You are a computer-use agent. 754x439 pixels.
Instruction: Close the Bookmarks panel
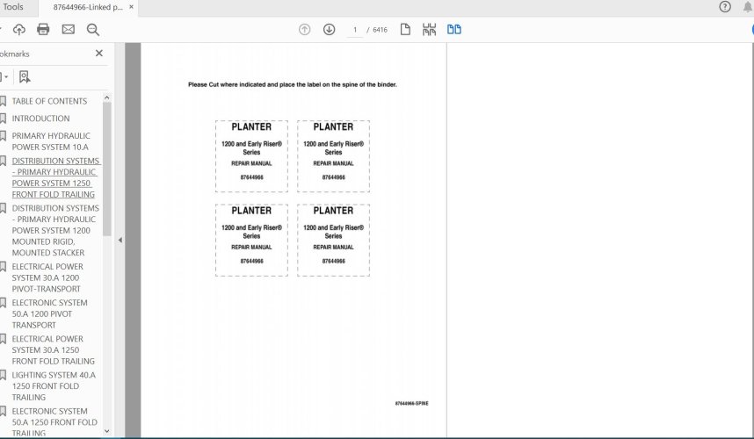click(99, 54)
